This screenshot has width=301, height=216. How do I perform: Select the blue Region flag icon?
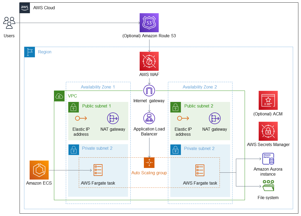click(30, 52)
